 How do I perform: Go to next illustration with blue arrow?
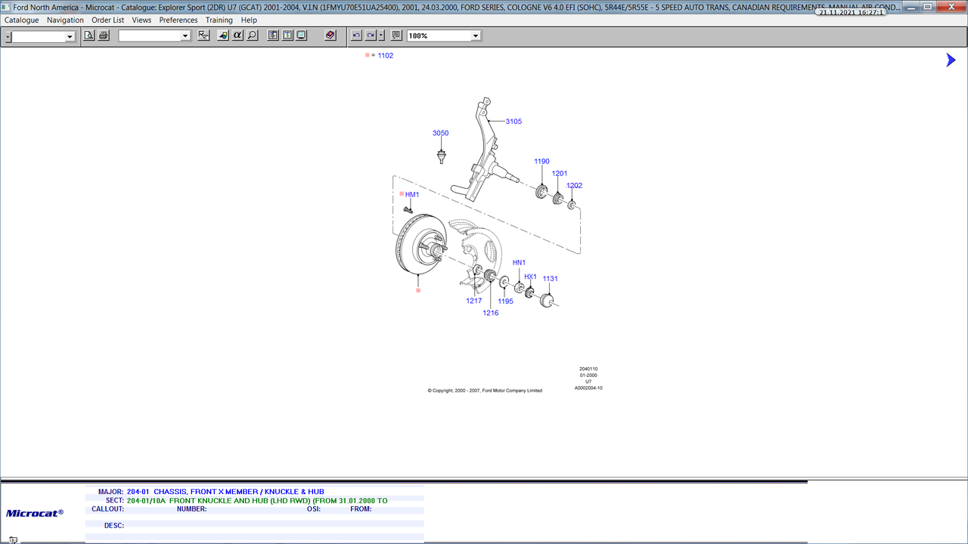tap(951, 60)
